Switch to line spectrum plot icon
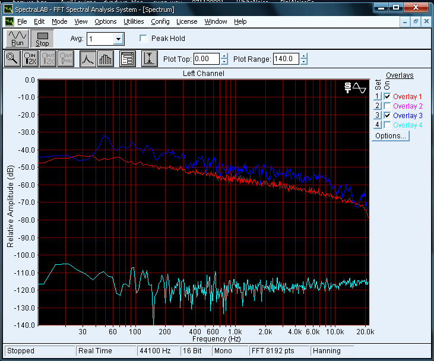 coord(88,59)
